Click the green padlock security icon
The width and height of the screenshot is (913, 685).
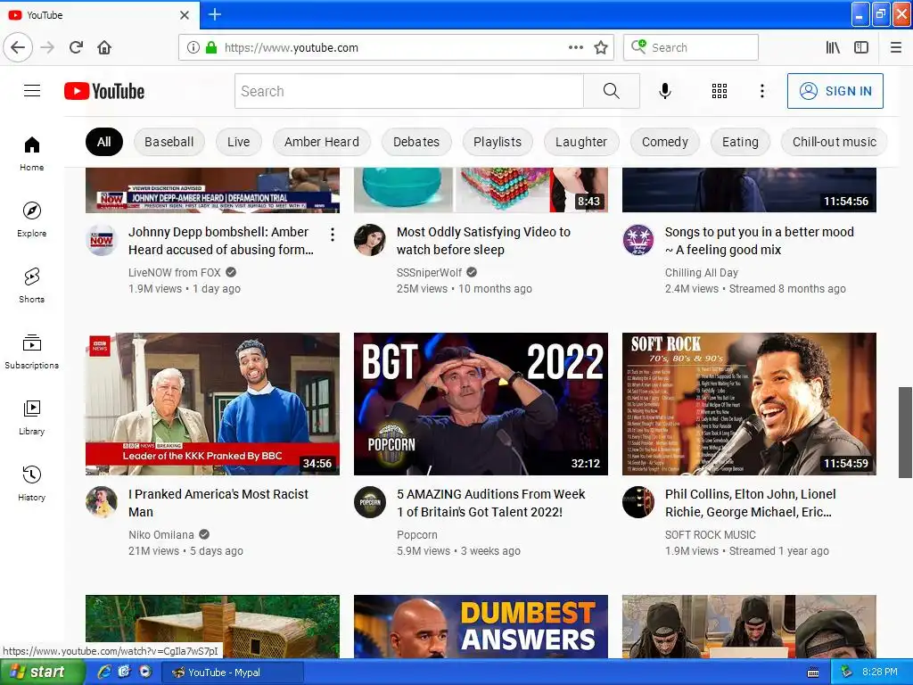coord(211,47)
